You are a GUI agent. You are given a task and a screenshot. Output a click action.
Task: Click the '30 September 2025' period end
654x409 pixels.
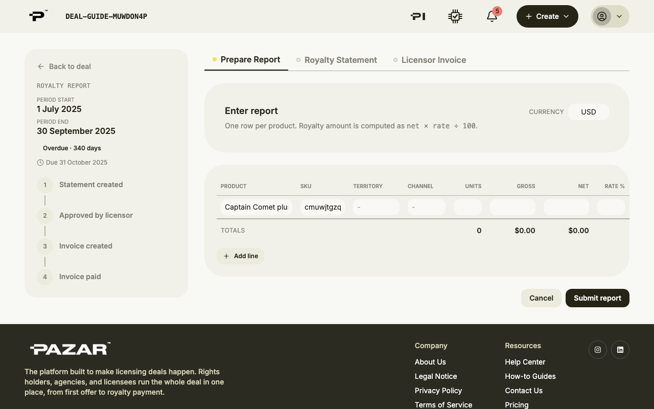point(76,131)
